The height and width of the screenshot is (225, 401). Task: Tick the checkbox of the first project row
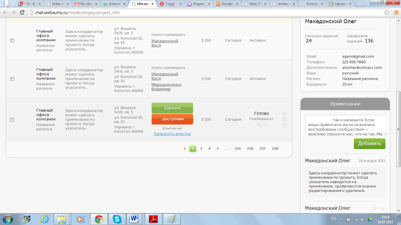point(12,41)
